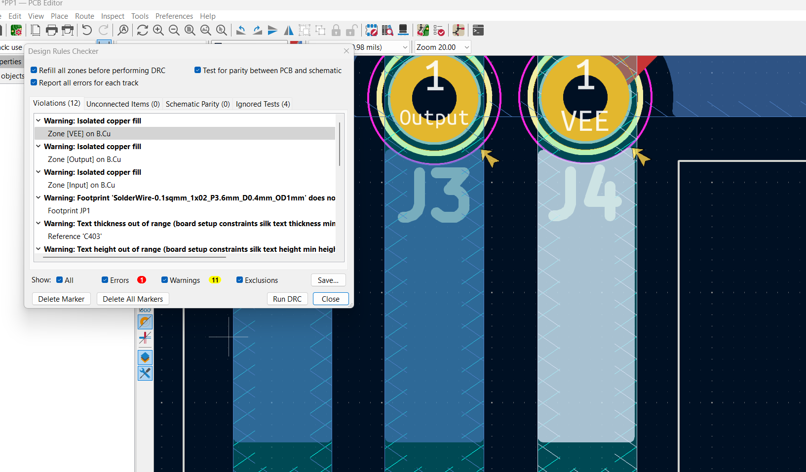Open the Route menu
This screenshot has width=806, height=472.
coord(84,16)
